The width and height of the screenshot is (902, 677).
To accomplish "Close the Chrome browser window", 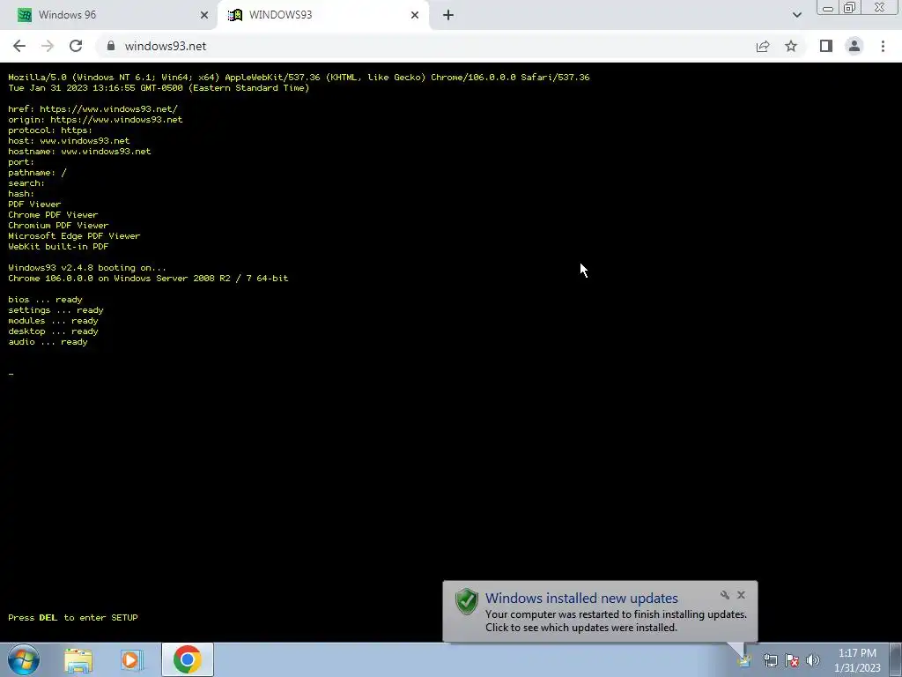I will 880,7.
